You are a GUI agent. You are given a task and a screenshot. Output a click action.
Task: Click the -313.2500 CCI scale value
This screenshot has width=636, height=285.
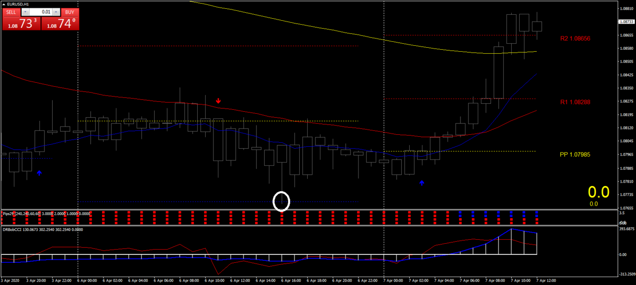pyautogui.click(x=627, y=275)
